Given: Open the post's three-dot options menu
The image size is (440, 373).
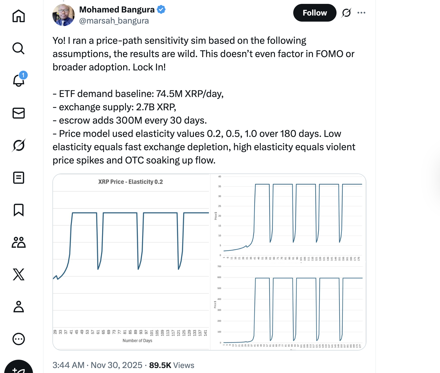Looking at the screenshot, I should (361, 13).
